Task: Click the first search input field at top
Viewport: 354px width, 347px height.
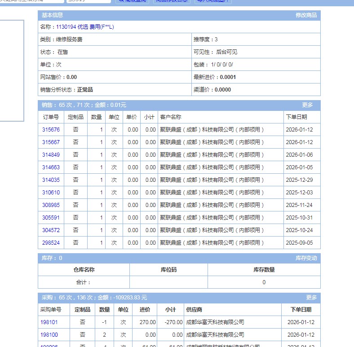Action: 31,1
